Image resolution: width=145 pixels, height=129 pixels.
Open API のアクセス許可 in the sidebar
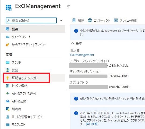24,94
